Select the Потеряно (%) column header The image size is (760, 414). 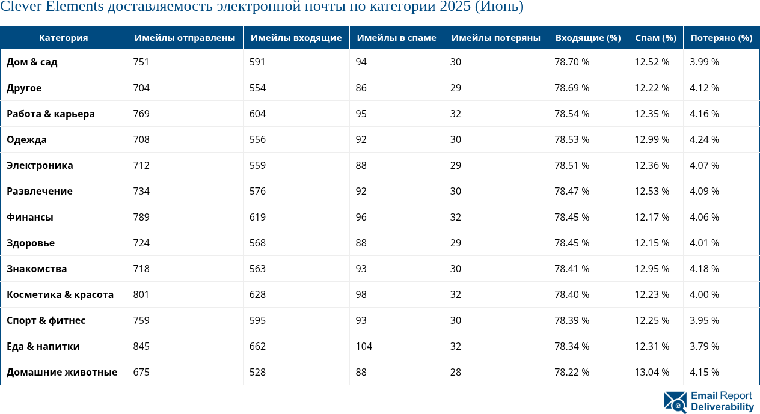pos(721,37)
